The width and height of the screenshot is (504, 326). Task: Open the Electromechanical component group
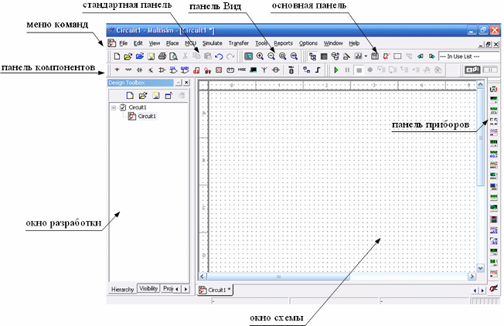tap(276, 70)
